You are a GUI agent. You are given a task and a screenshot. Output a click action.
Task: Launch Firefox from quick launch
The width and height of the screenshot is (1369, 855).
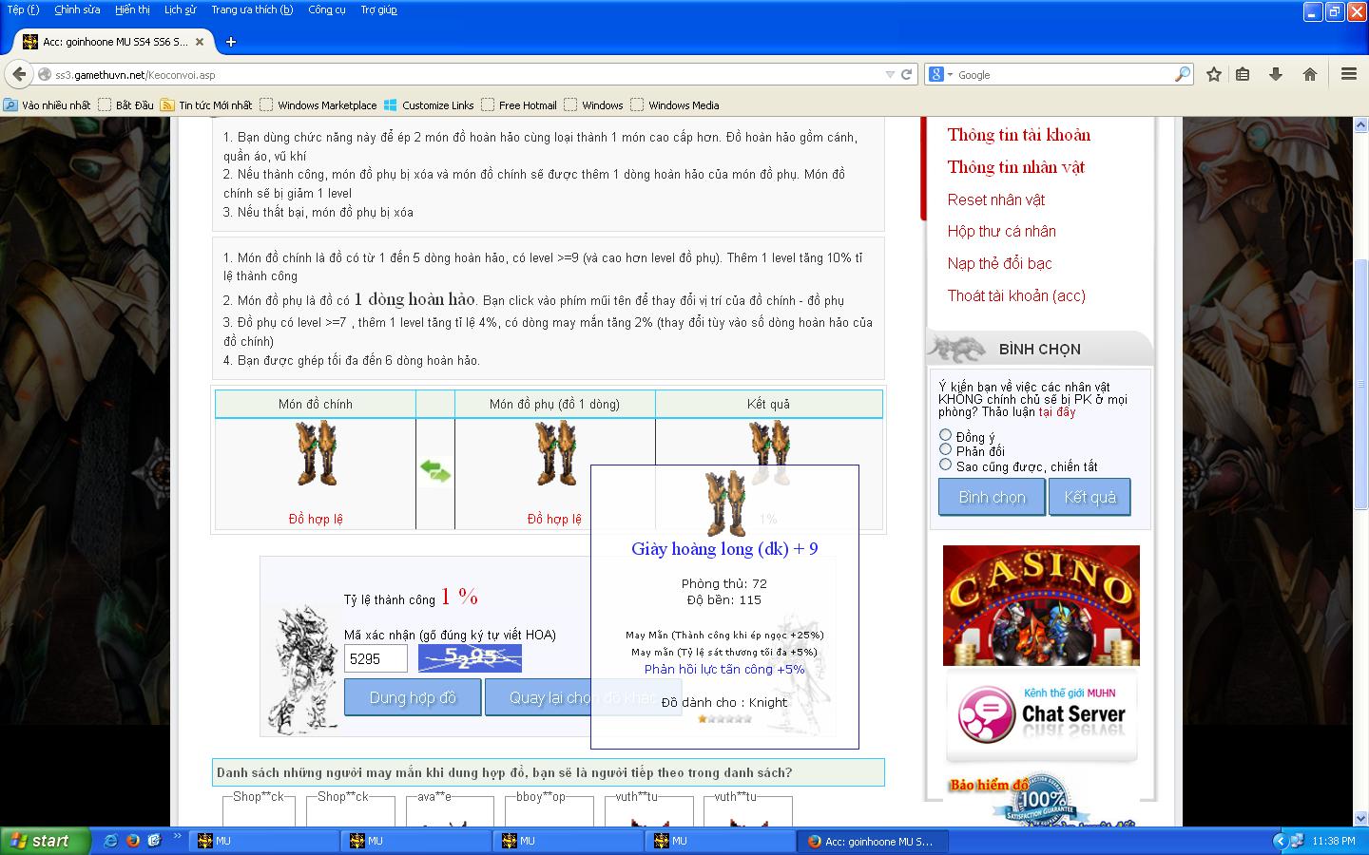click(132, 841)
